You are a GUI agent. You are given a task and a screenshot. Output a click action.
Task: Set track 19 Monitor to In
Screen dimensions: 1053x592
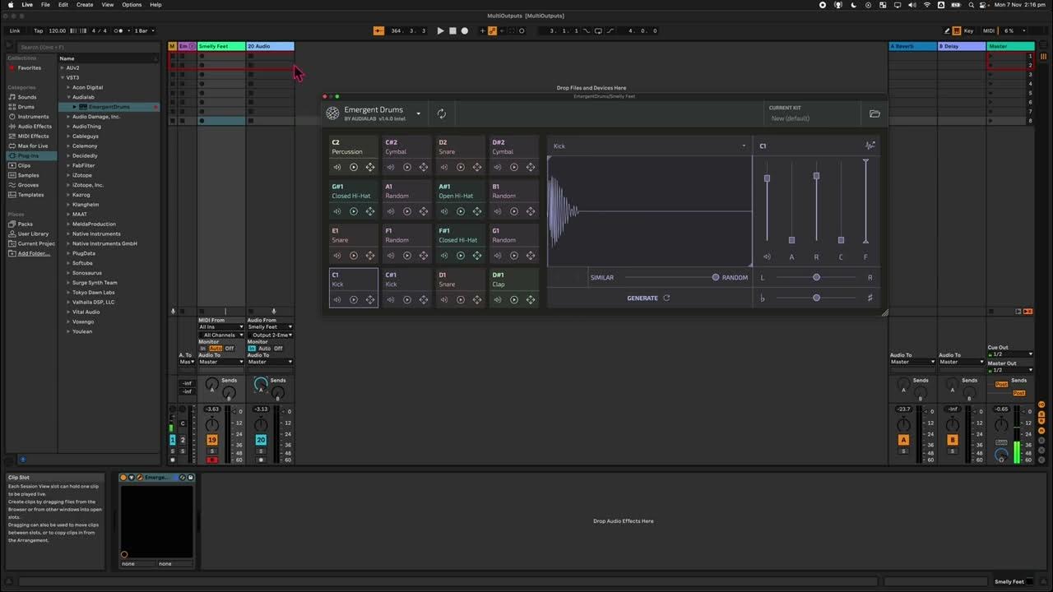pos(203,348)
